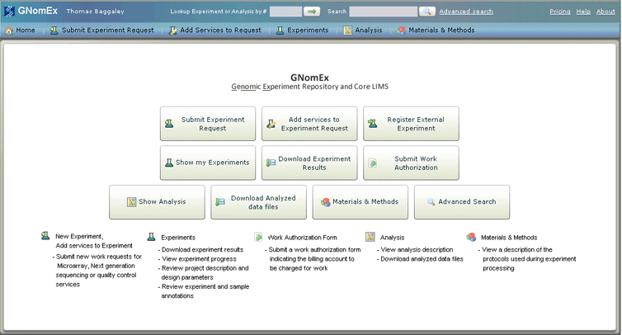Click the flask icon beside the New Experiment legend
The height and width of the screenshot is (335, 622).
[45, 236]
